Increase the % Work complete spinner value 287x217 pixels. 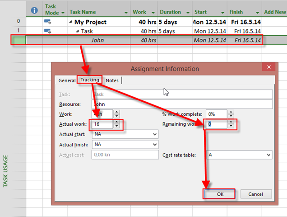point(231,112)
